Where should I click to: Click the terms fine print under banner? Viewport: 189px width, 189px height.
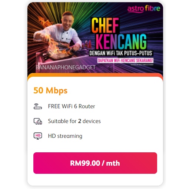point(142,64)
